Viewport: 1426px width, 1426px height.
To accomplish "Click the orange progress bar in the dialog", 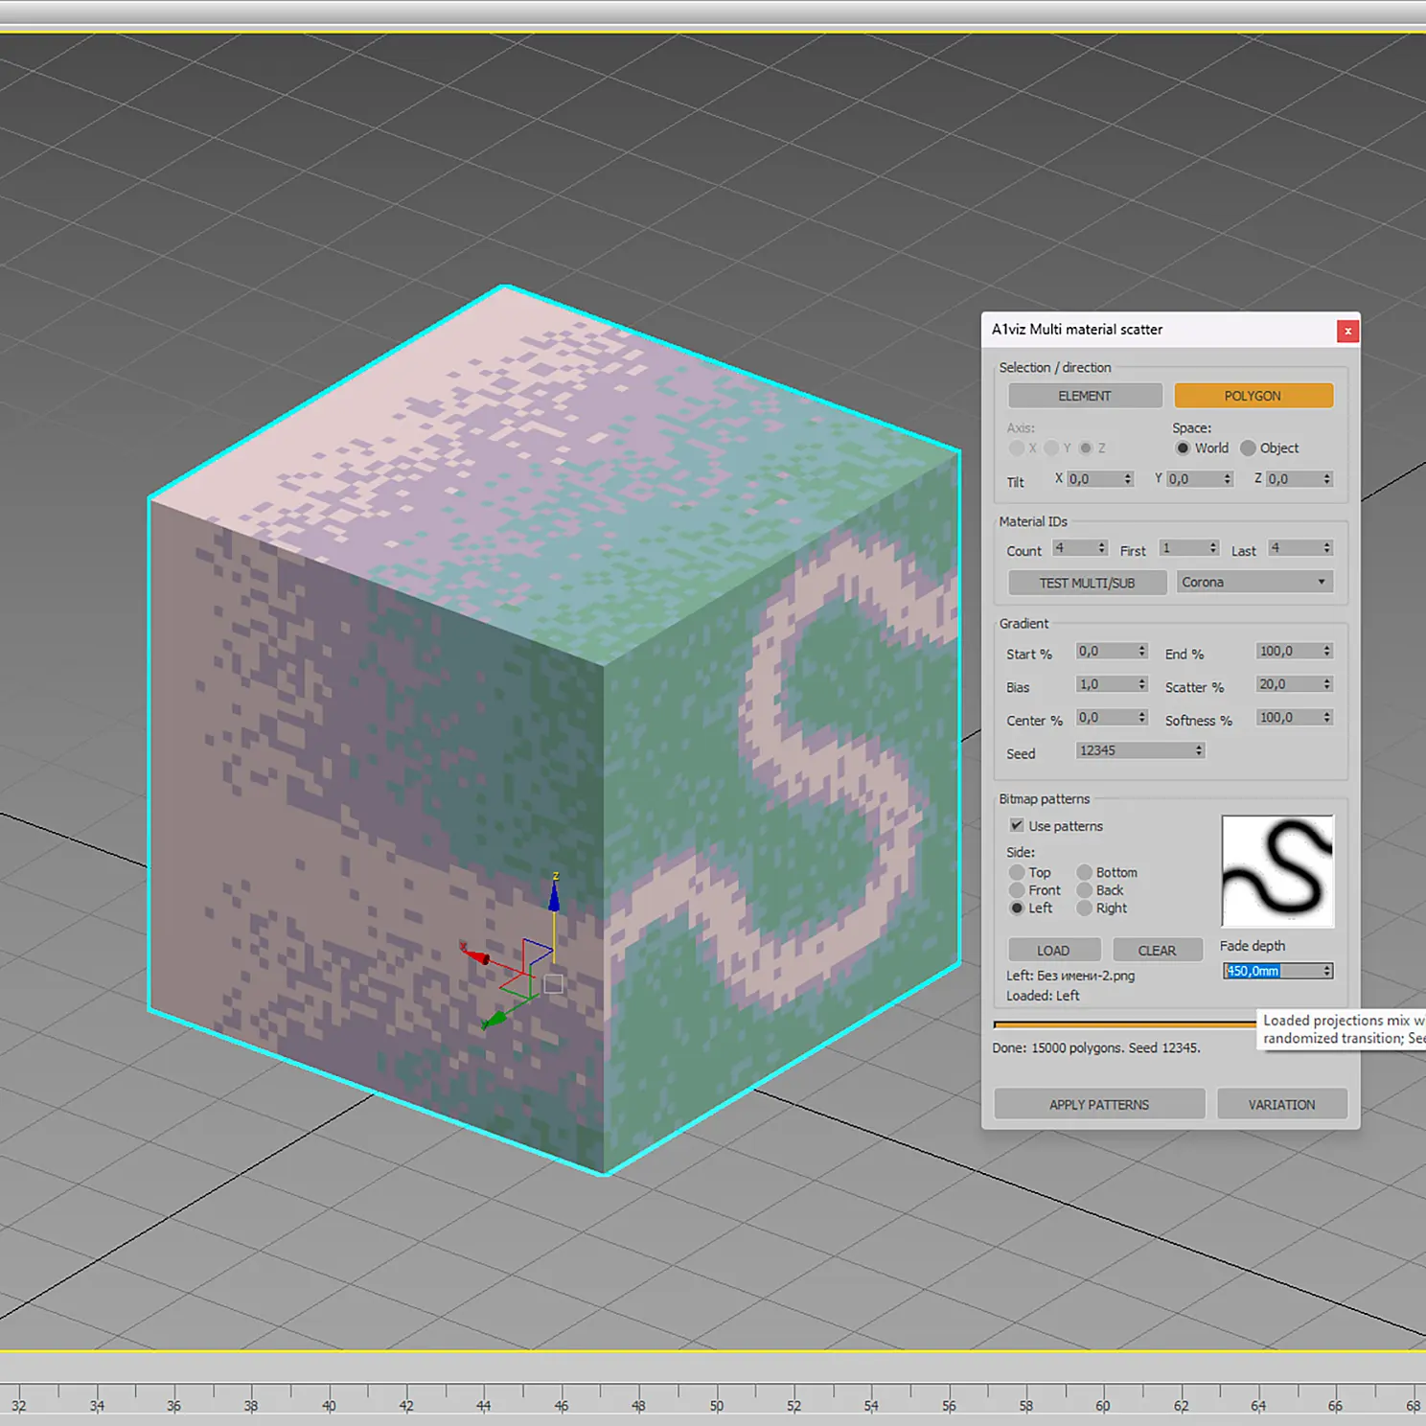I will pos(1125,1024).
